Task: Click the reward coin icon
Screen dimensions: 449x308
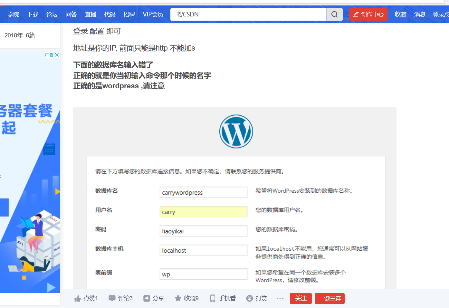Action: point(250,298)
